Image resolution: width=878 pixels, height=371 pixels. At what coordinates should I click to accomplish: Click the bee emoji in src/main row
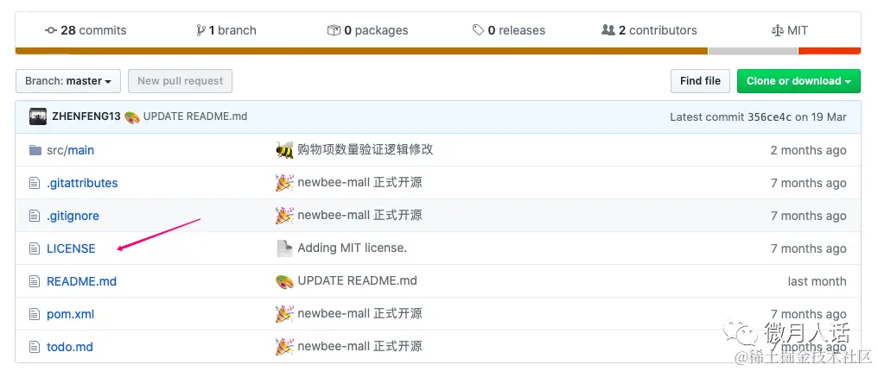(x=285, y=150)
